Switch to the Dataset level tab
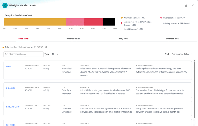 coord(173,39)
